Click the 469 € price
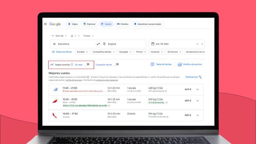The height and width of the screenshot is (144, 256). point(188,89)
